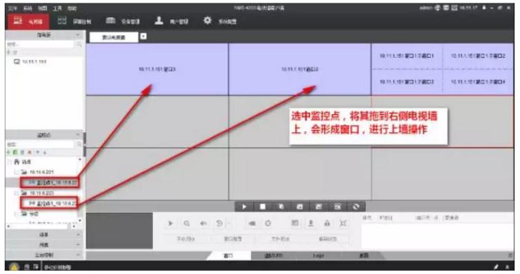Open the 电视墙 video wall module
The height and width of the screenshot is (274, 520).
point(28,21)
